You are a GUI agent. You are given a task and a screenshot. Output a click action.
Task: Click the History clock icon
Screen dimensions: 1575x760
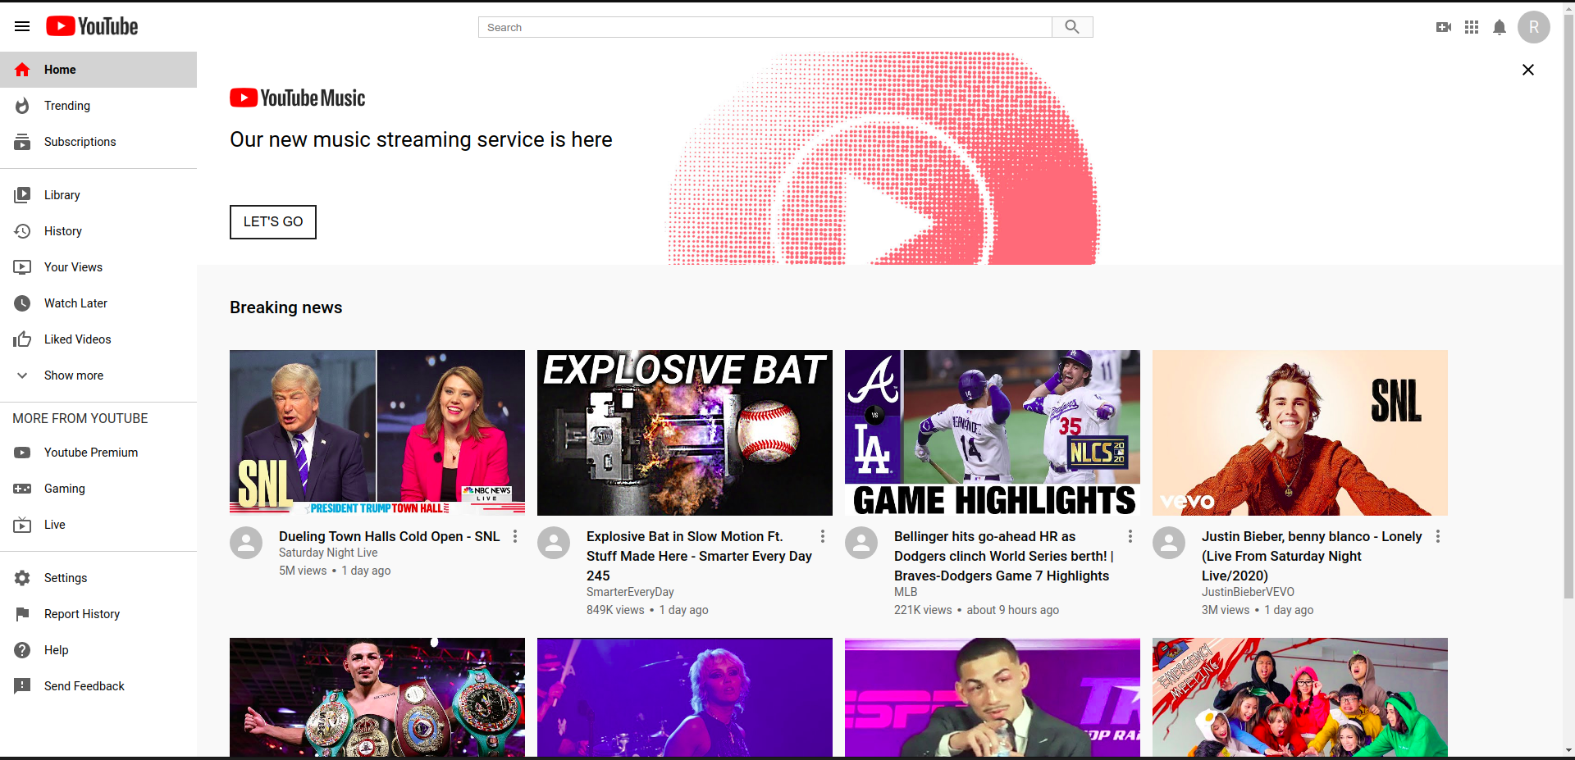[x=22, y=231]
